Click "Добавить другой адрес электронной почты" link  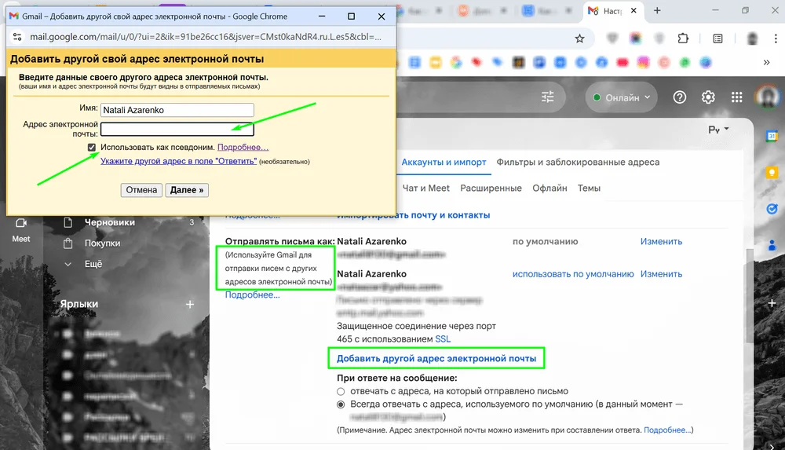(x=436, y=359)
